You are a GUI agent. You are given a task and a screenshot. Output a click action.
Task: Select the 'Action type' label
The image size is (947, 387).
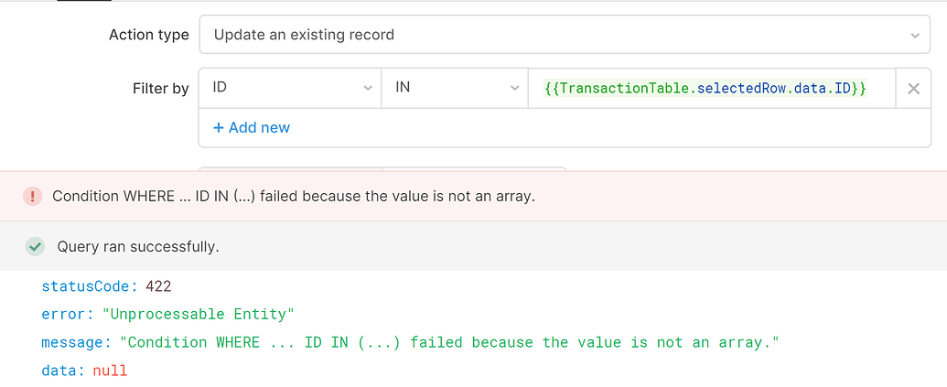point(148,35)
